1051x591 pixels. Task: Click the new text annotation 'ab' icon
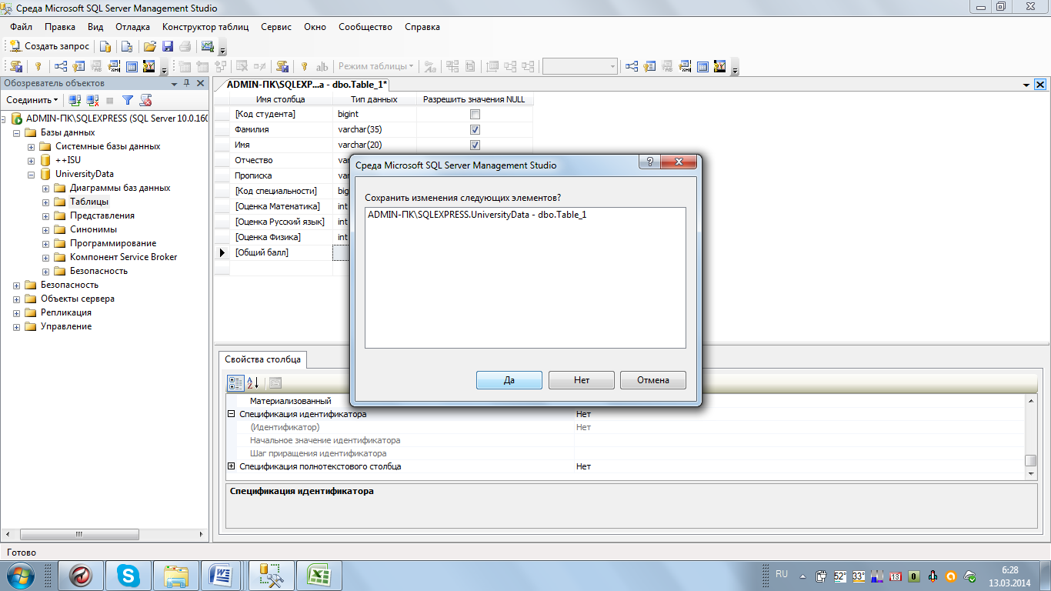pyautogui.click(x=322, y=67)
